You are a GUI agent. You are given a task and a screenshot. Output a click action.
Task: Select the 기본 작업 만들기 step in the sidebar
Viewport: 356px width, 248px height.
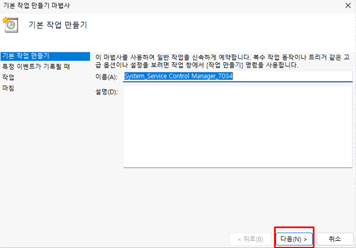tap(25, 56)
